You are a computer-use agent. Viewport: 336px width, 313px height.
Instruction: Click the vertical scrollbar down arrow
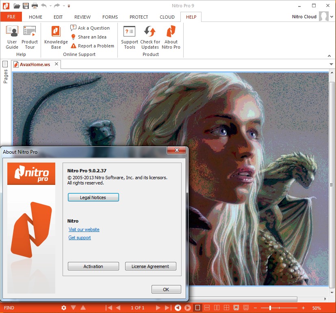pos(332,292)
